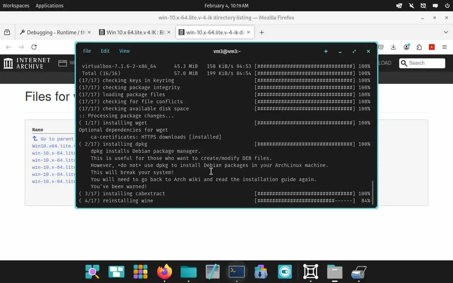
Task: Open the notifications chat bubble icon
Action: 435,6
